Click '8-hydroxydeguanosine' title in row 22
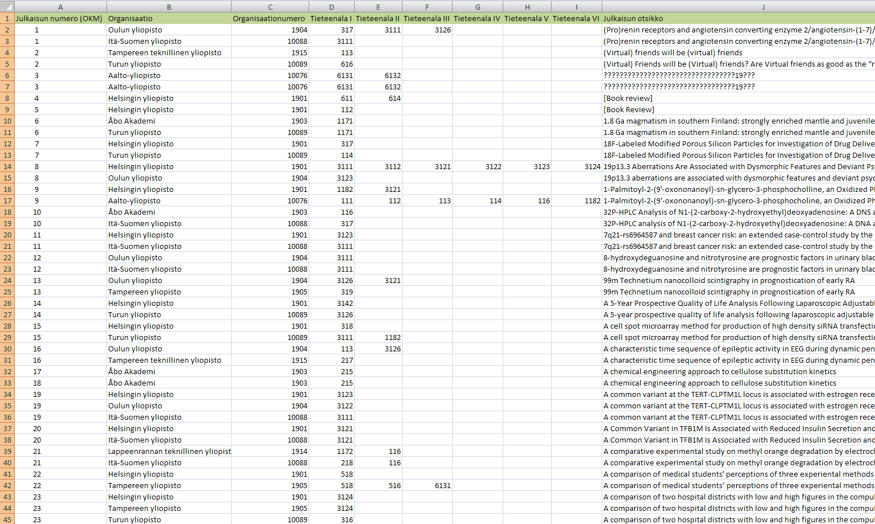Image resolution: width=875 pixels, height=524 pixels. 738,257
